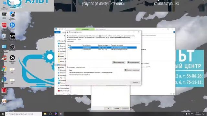Switch the РУС language indicator
The image size is (207, 116).
(192, 114)
